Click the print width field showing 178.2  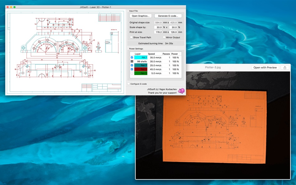(x=158, y=32)
